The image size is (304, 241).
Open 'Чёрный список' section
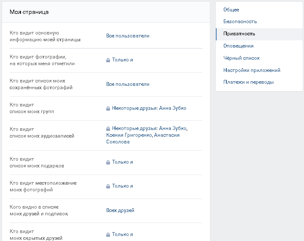(x=241, y=58)
